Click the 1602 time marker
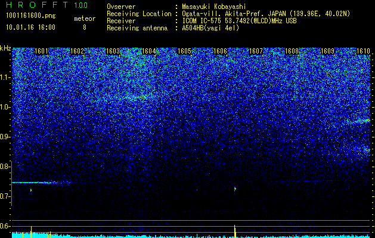The image size is (375, 238). [x=78, y=51]
